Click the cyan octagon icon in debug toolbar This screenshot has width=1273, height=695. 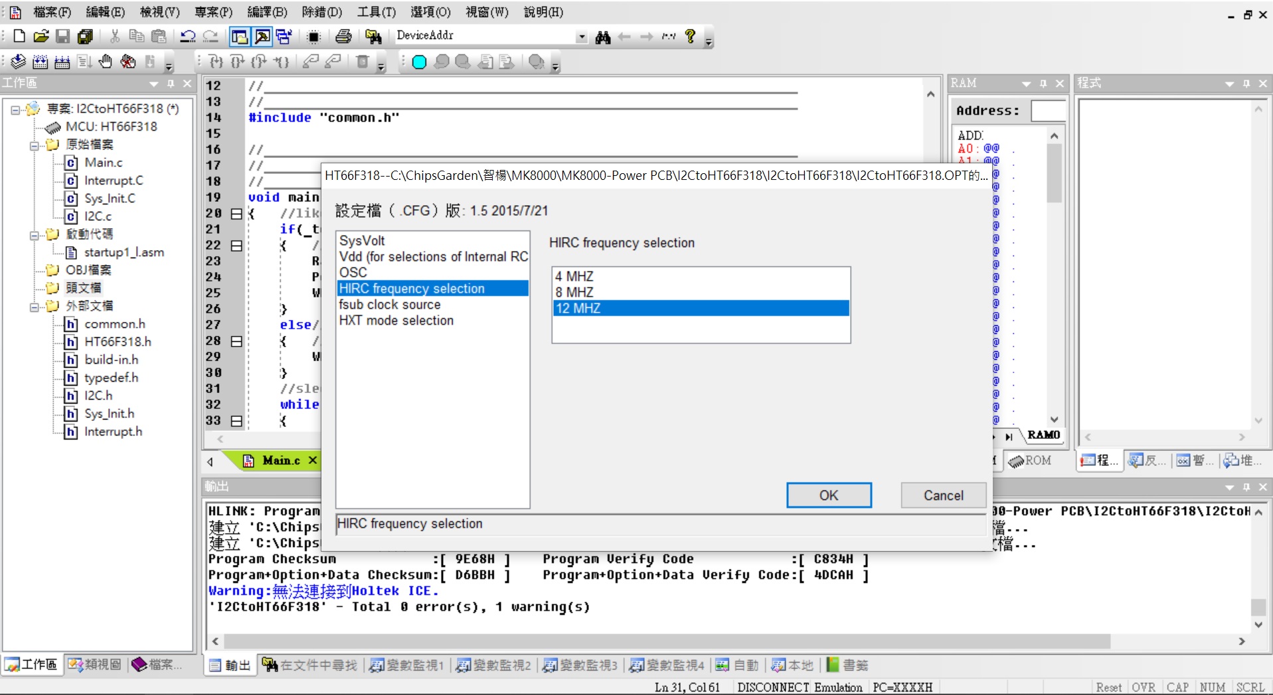pos(419,62)
